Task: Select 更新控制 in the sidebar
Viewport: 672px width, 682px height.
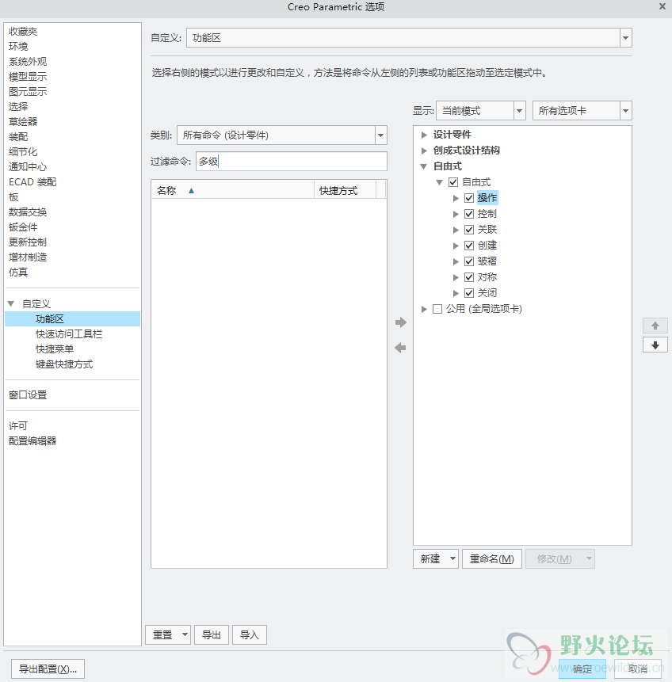Action: coord(28,242)
